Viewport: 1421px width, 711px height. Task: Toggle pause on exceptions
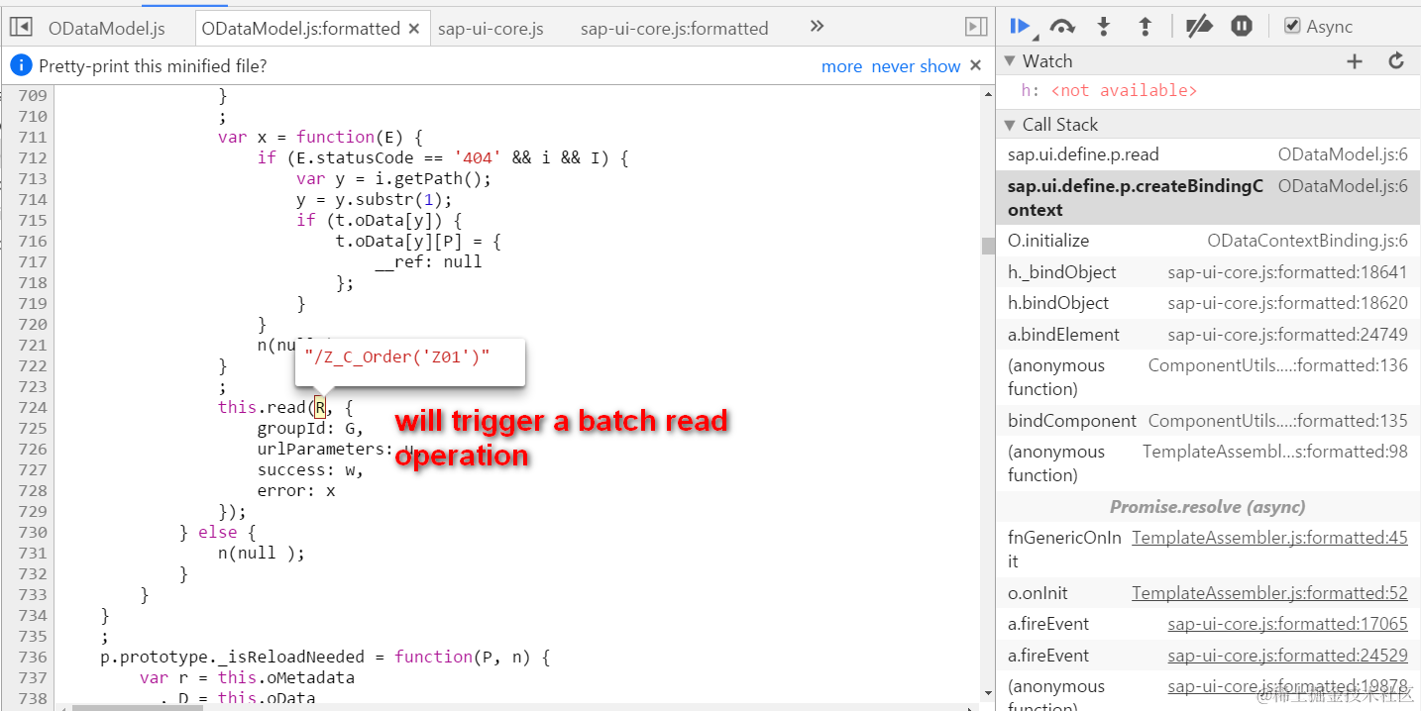tap(1242, 27)
